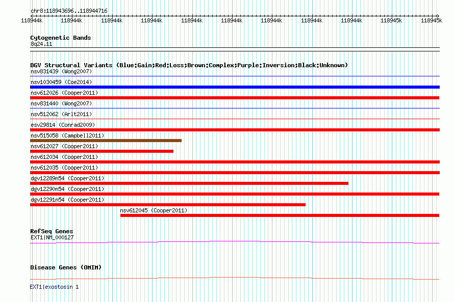Click the nsv612026 (Cooper2011) label

[x=64, y=93]
